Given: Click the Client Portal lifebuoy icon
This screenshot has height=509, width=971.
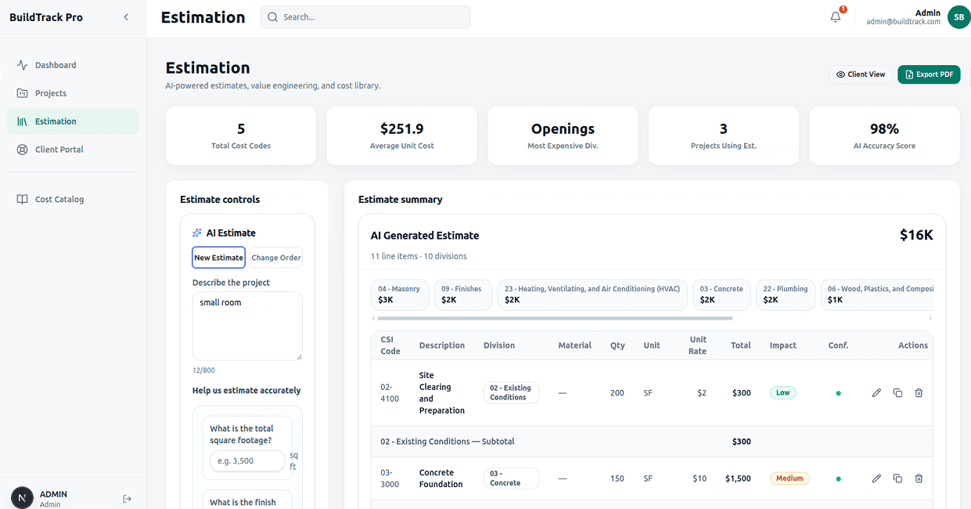Looking at the screenshot, I should click(22, 150).
